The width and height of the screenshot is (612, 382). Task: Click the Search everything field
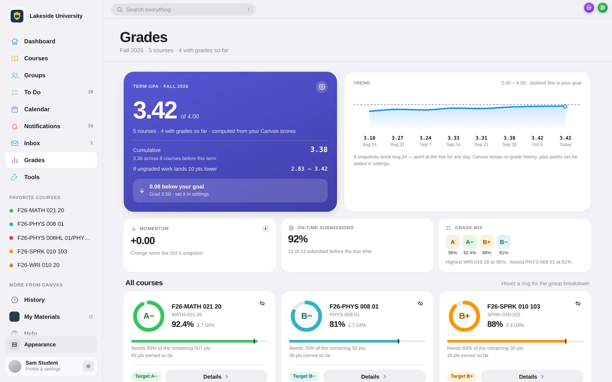point(184,10)
